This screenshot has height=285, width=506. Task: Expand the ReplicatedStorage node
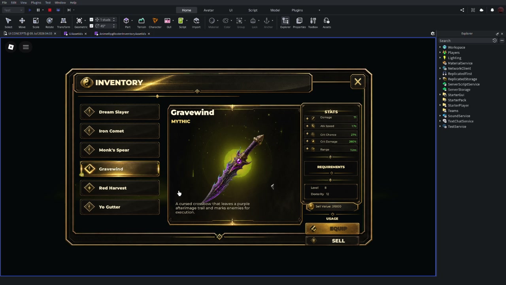point(440,79)
